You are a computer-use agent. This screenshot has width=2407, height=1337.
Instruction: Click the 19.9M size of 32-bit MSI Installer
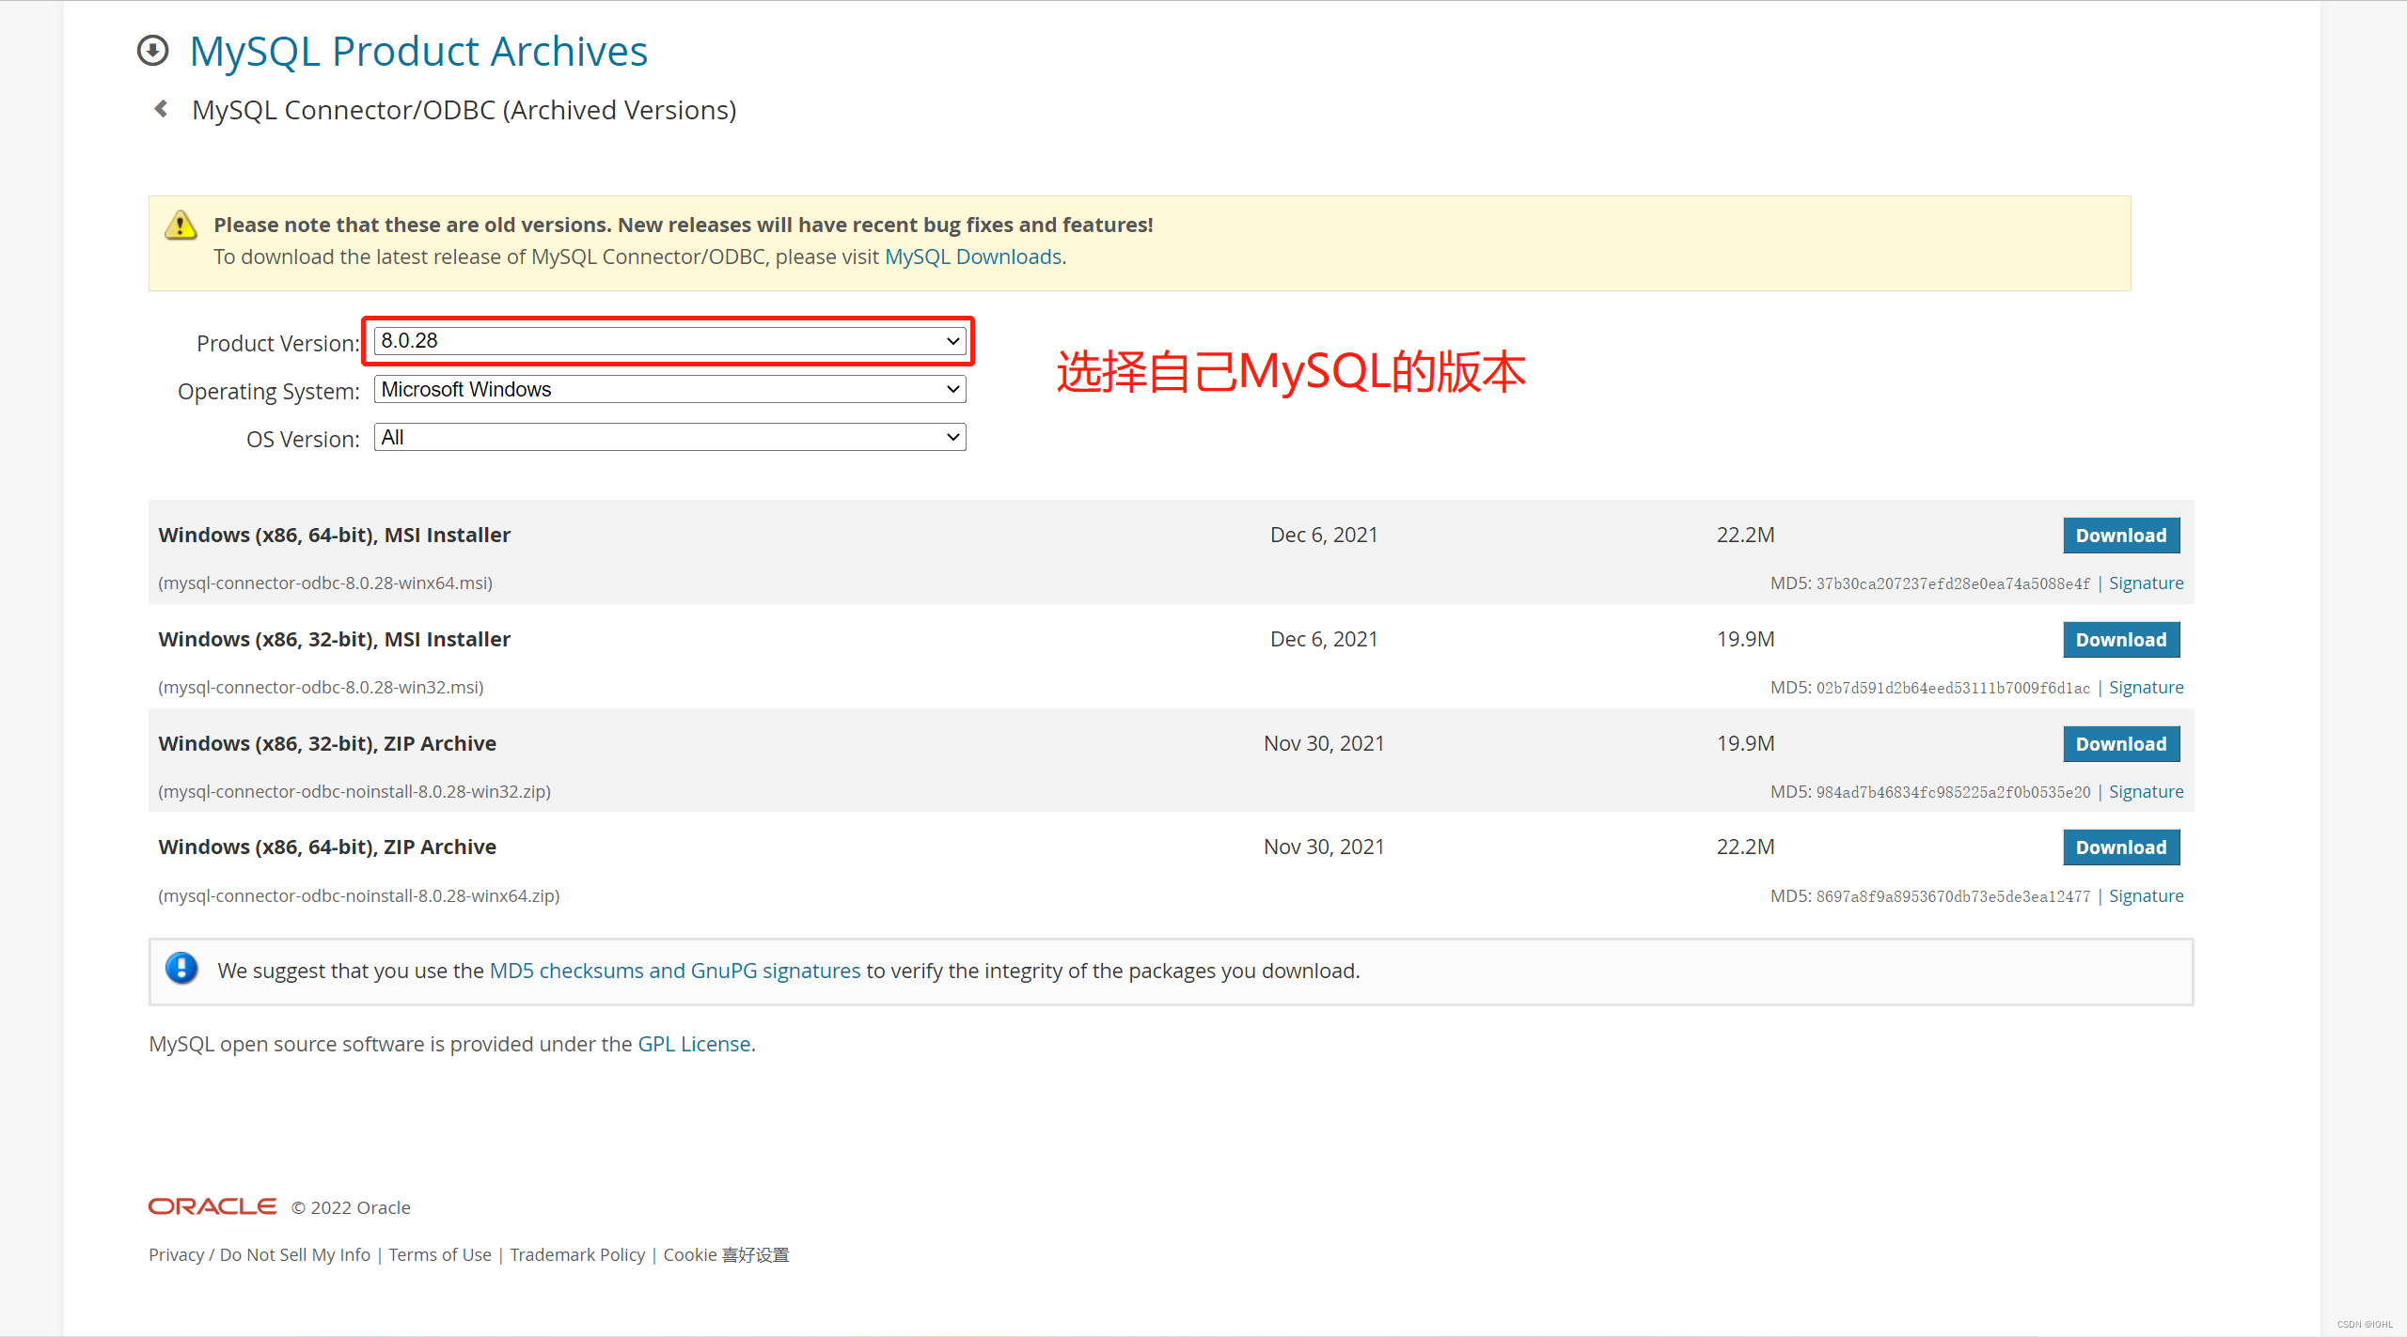[x=1745, y=639]
